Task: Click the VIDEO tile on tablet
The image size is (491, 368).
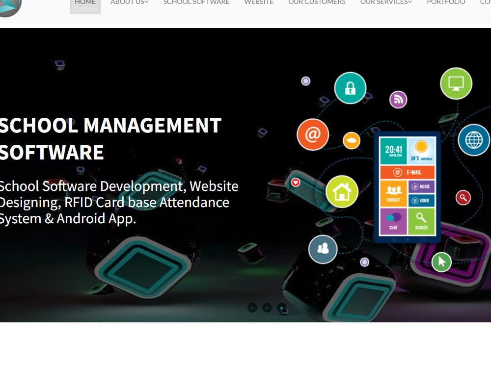Action: coord(421,200)
